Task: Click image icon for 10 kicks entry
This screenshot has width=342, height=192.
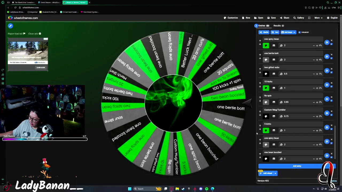Action: [274, 88]
